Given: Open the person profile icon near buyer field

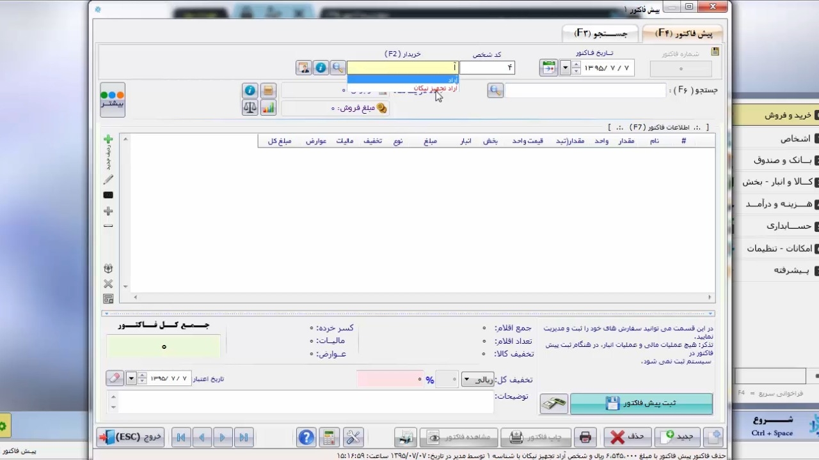Looking at the screenshot, I should tap(303, 68).
